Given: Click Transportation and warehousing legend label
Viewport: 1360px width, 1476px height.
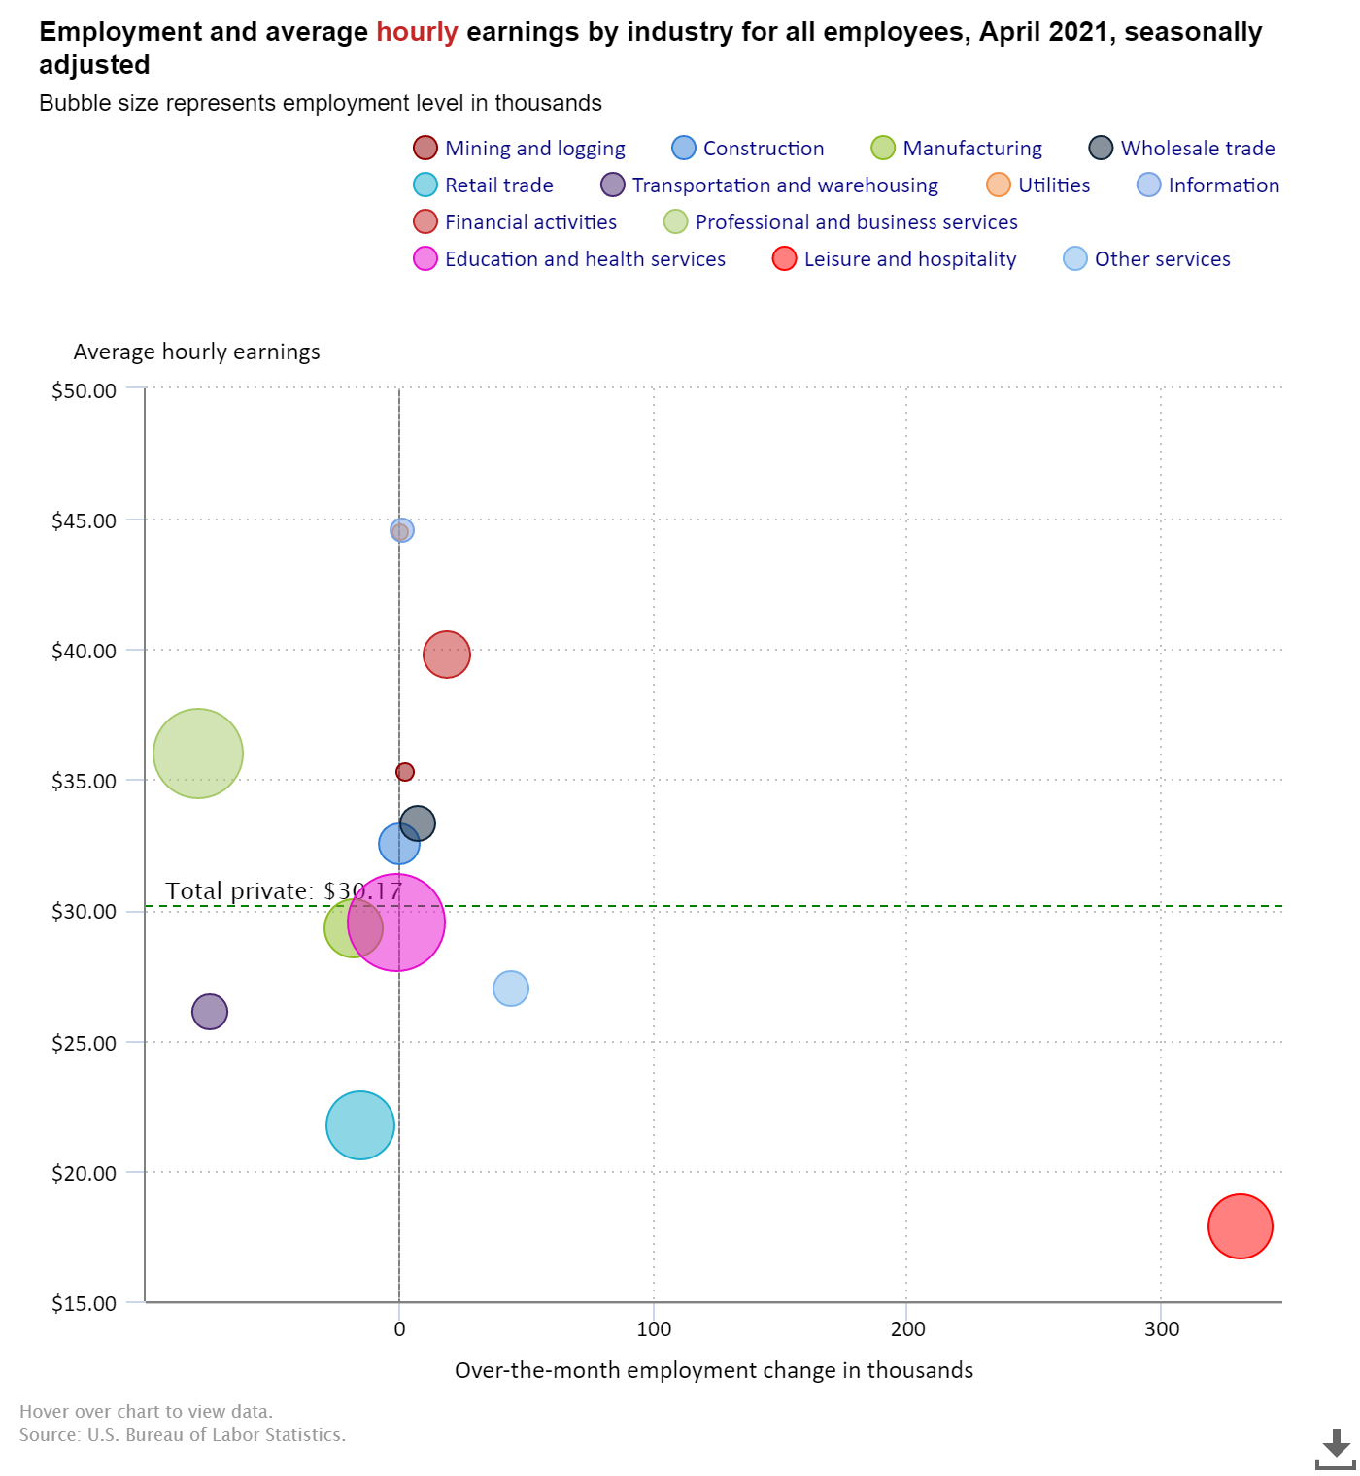Looking at the screenshot, I should tap(785, 185).
